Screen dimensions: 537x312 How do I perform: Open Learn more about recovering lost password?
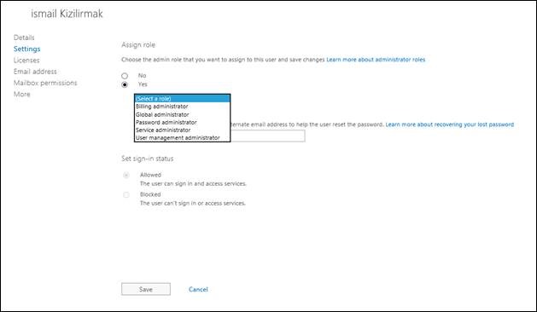[x=450, y=124]
